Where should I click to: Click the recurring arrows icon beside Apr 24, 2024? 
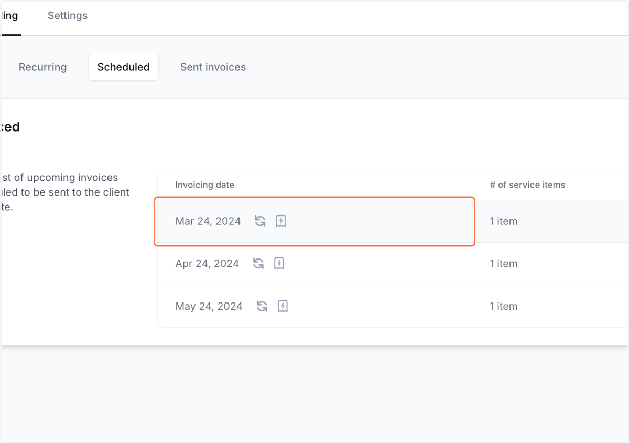click(258, 264)
